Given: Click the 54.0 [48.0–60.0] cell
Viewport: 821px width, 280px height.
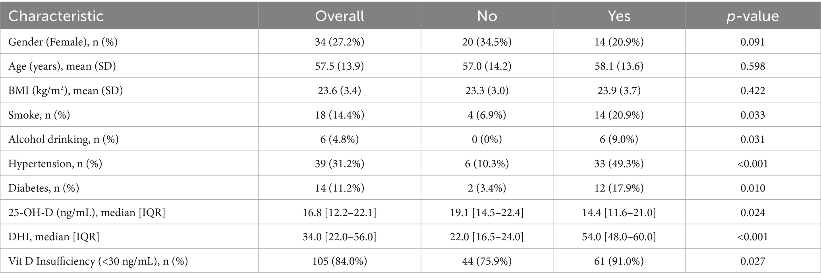Looking at the screenshot, I should (x=619, y=237).
